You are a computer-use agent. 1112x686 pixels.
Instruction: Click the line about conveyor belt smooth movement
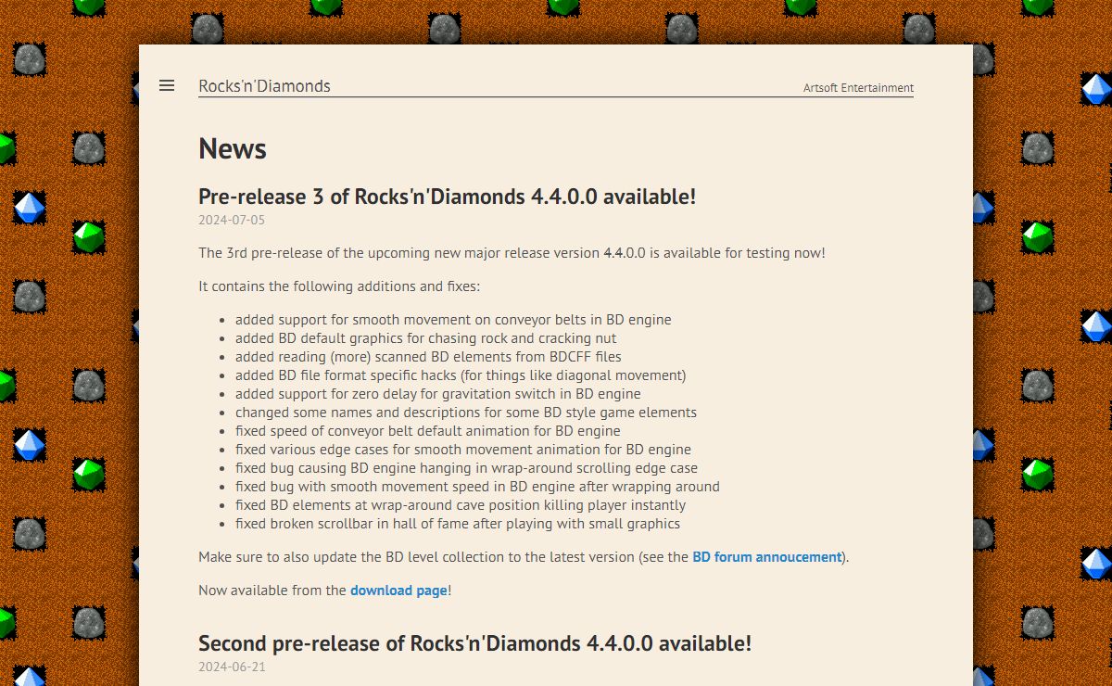click(x=453, y=320)
